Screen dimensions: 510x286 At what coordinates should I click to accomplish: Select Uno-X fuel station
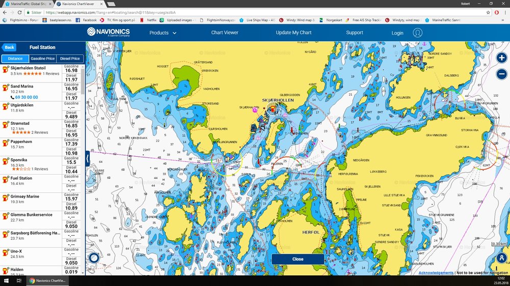click(x=31, y=256)
